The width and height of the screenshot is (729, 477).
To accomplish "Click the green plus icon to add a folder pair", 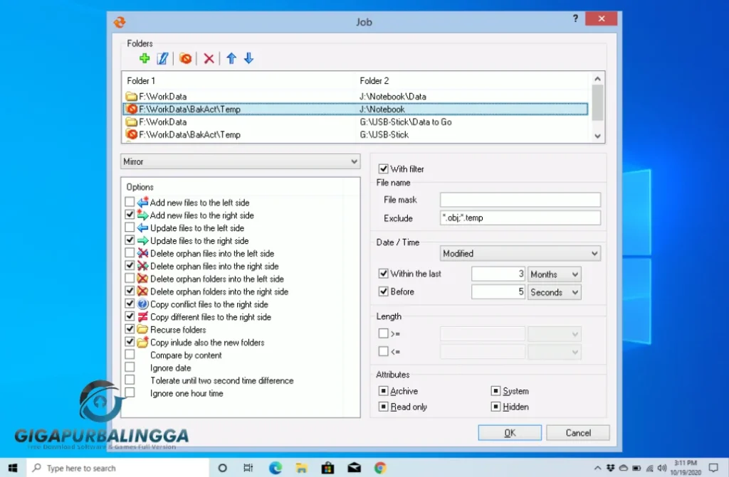I will 144,58.
